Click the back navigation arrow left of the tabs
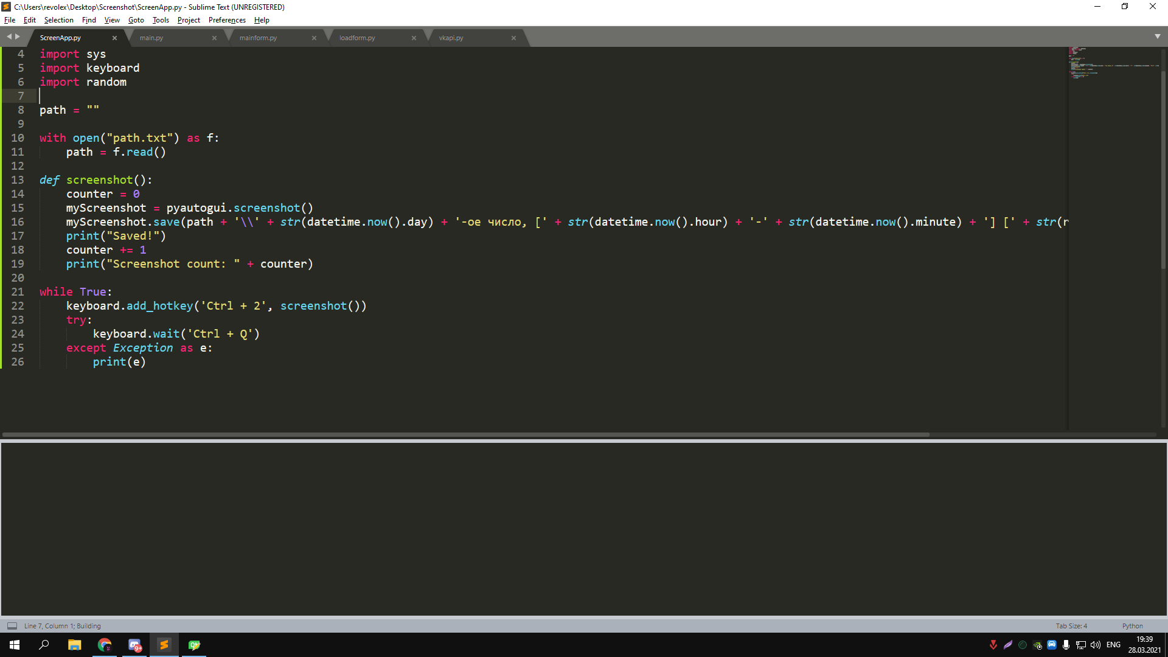The image size is (1168, 657). coord(10,36)
